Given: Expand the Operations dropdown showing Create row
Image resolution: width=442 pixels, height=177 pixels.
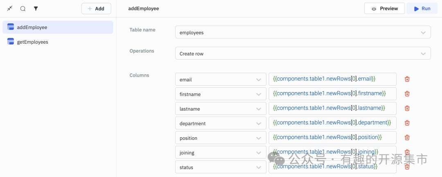Looking at the screenshot, I should pyautogui.click(x=303, y=53).
